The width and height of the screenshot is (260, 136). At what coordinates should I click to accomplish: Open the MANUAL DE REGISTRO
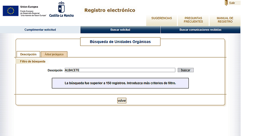point(225,20)
